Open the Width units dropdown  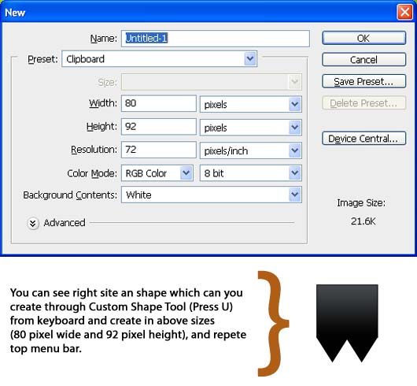click(x=251, y=104)
